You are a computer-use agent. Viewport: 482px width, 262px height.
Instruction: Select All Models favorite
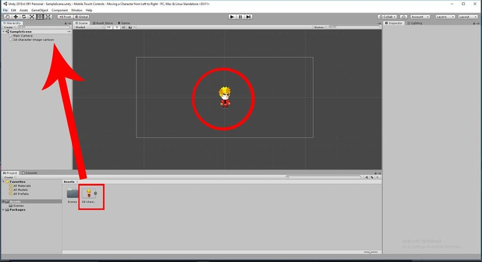coord(18,190)
